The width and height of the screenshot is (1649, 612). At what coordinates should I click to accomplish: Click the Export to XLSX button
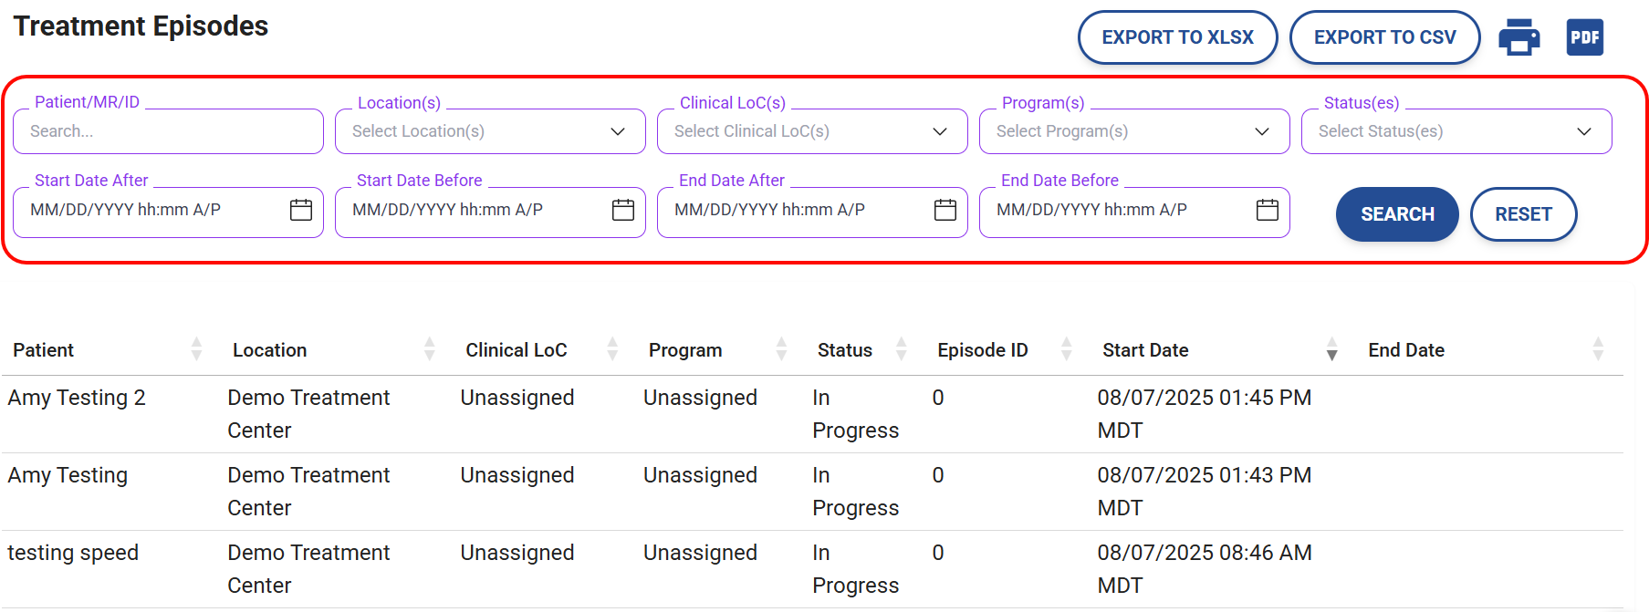(1177, 37)
